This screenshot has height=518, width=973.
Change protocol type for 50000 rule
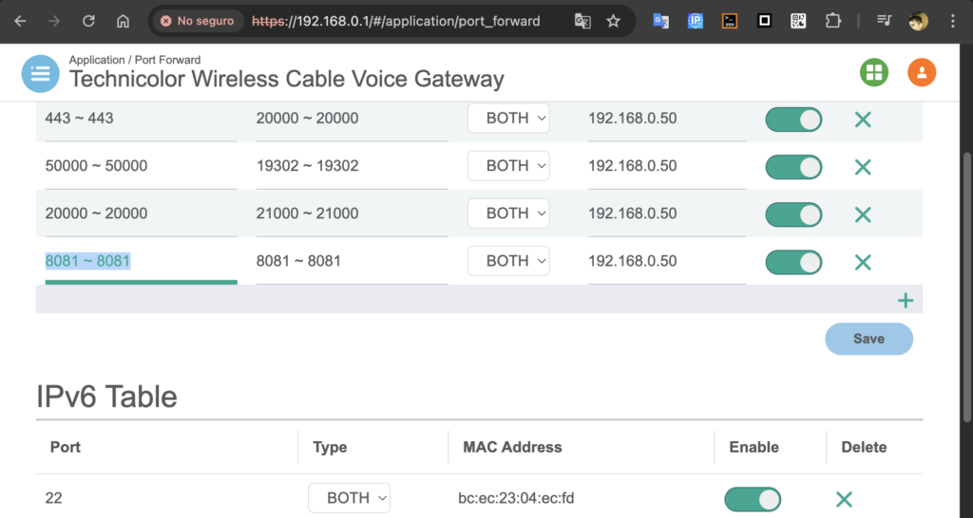tap(508, 166)
